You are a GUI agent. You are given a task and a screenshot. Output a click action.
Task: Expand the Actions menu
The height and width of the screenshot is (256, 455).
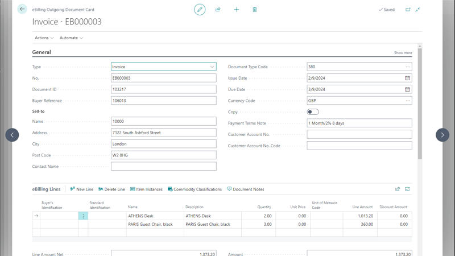pos(44,38)
